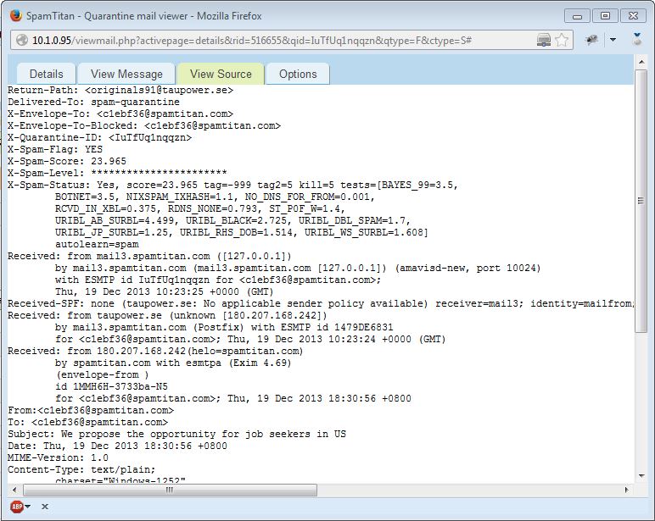655x521 pixels.
Task: Minimize the Firefox window
Action: click(x=577, y=16)
